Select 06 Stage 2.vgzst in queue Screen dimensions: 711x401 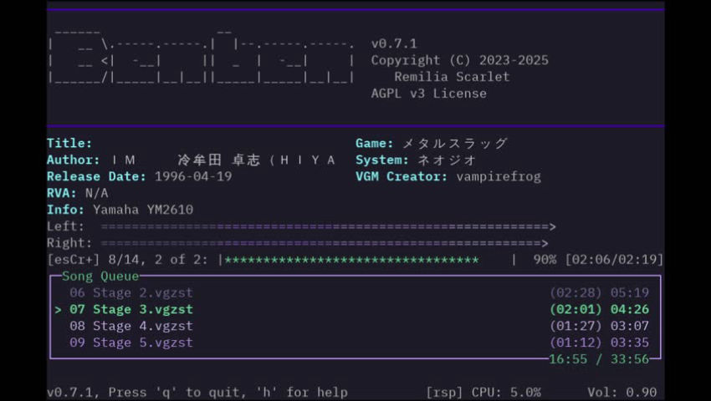point(130,292)
